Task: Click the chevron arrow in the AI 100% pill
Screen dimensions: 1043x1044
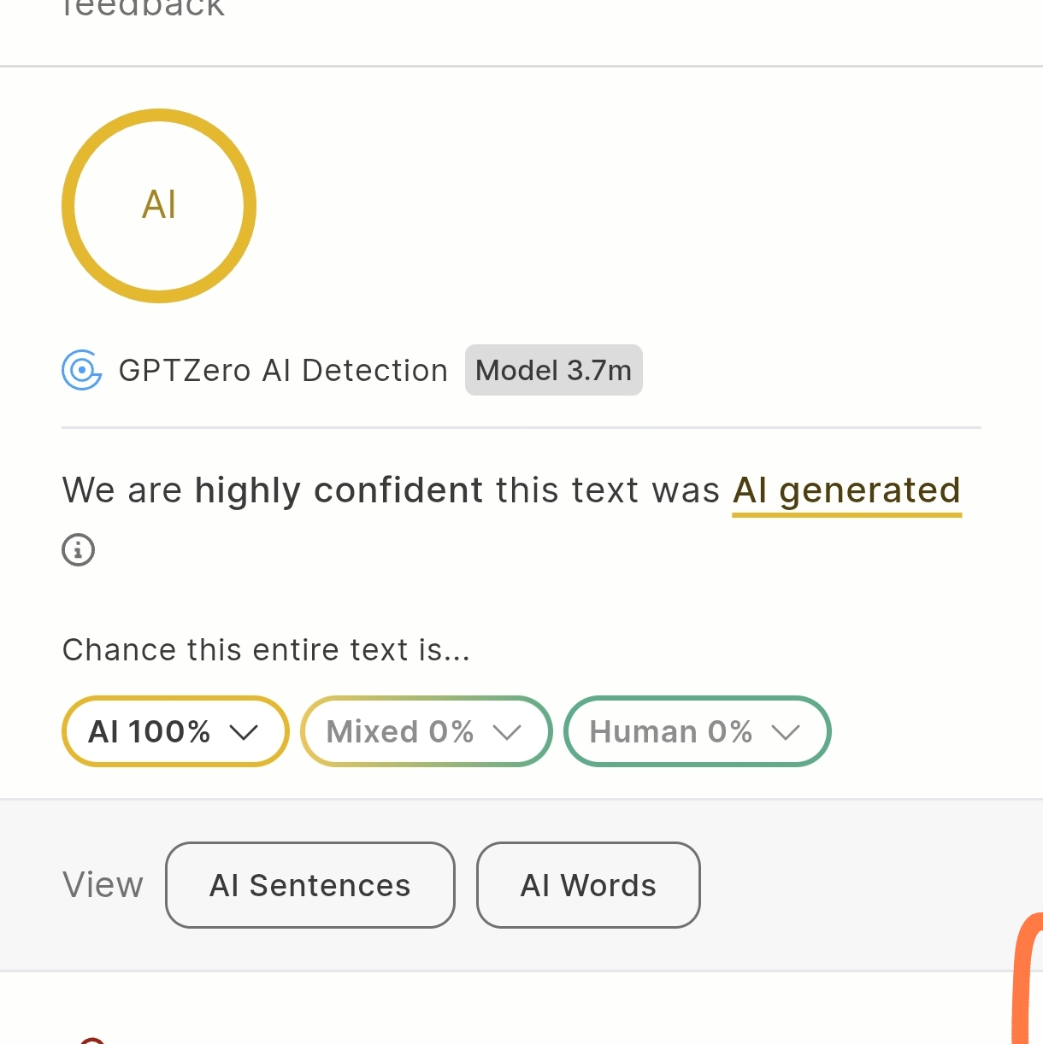Action: point(244,732)
